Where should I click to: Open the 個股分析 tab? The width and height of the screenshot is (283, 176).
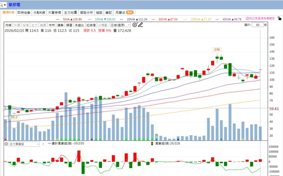86,13
